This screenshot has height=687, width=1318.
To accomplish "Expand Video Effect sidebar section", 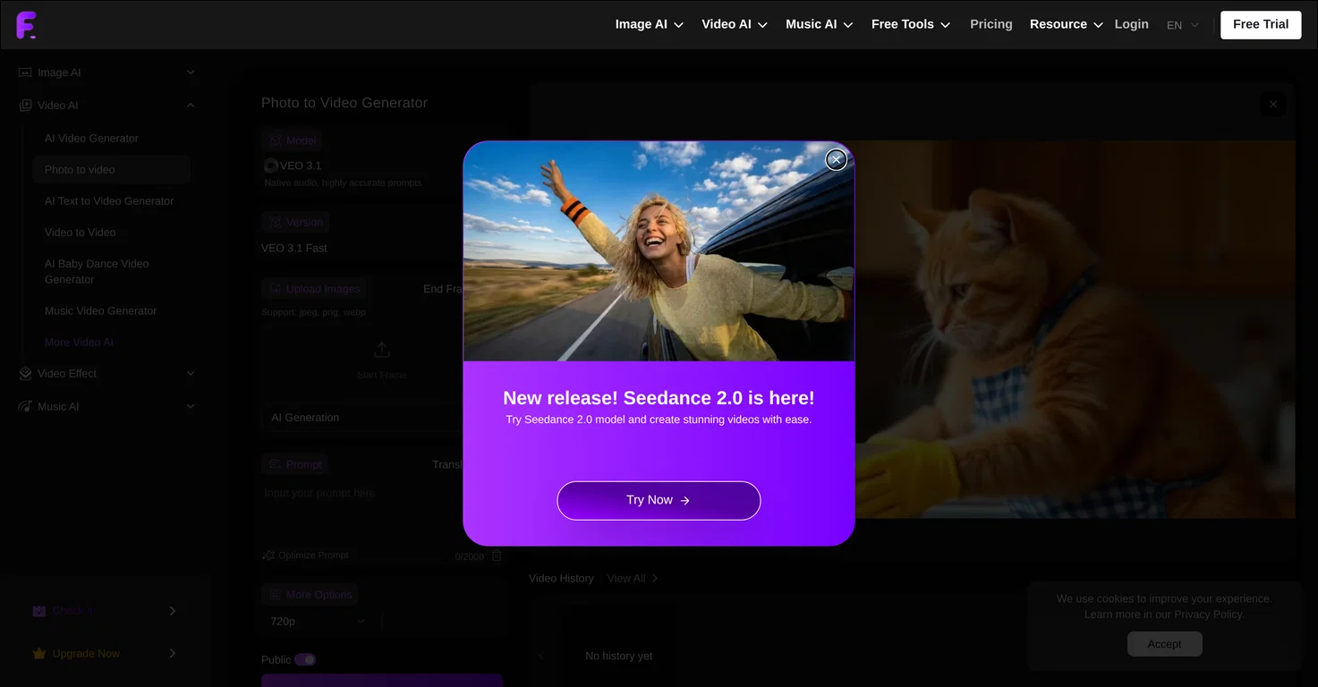I will [x=191, y=374].
